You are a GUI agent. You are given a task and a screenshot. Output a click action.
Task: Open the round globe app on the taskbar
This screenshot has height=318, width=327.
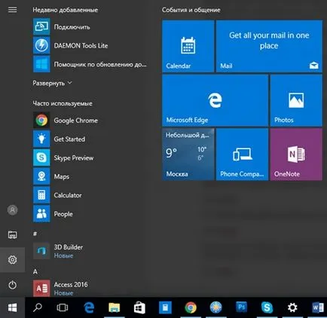tap(216, 307)
